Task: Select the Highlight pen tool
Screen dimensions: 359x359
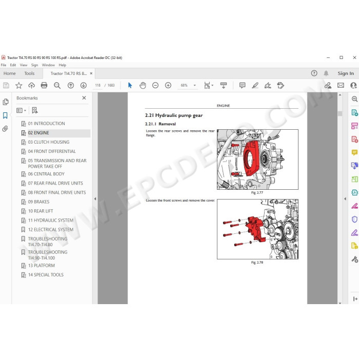Action: coord(255,86)
